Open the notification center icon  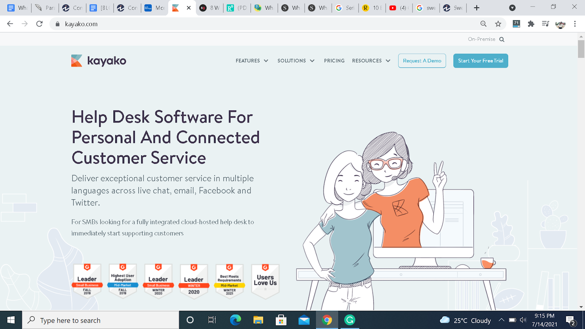(570, 321)
